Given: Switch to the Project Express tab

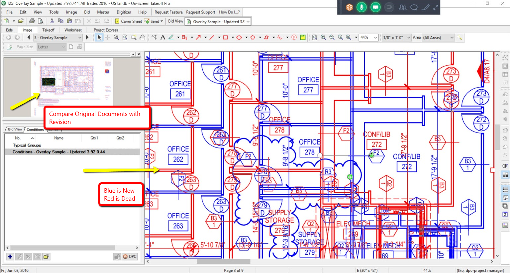Looking at the screenshot, I should (106, 30).
